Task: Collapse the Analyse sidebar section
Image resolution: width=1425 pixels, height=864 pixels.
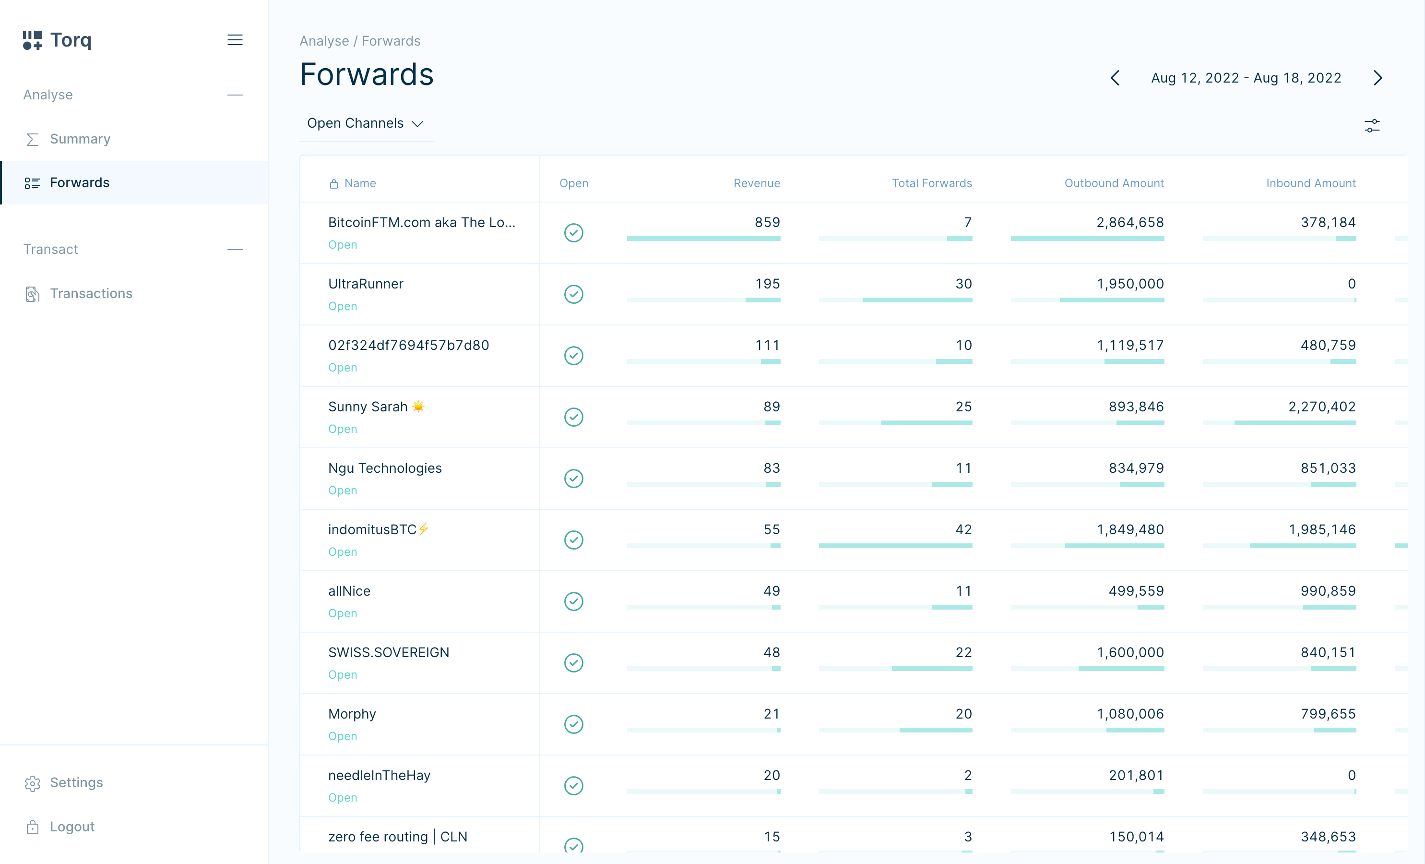Action: pos(235,95)
